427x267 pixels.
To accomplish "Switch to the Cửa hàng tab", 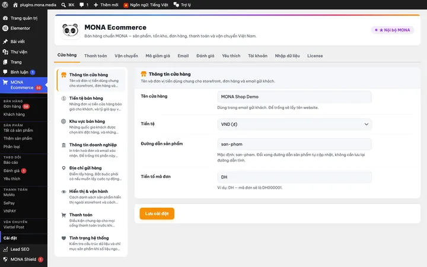I will tap(66, 55).
